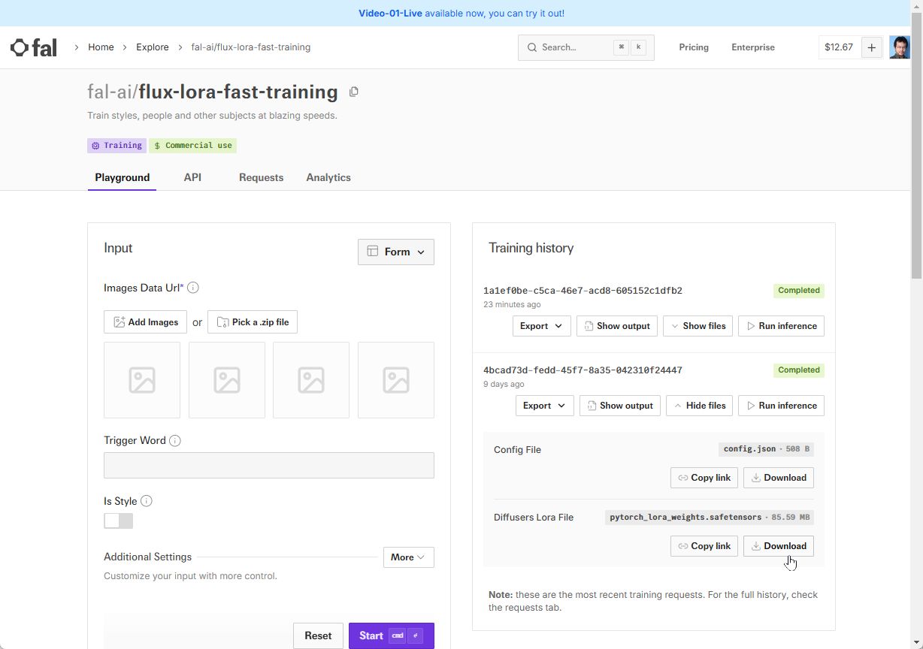Toggle the Is Style switch

point(119,521)
